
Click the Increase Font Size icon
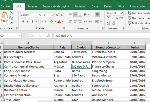point(57,15)
